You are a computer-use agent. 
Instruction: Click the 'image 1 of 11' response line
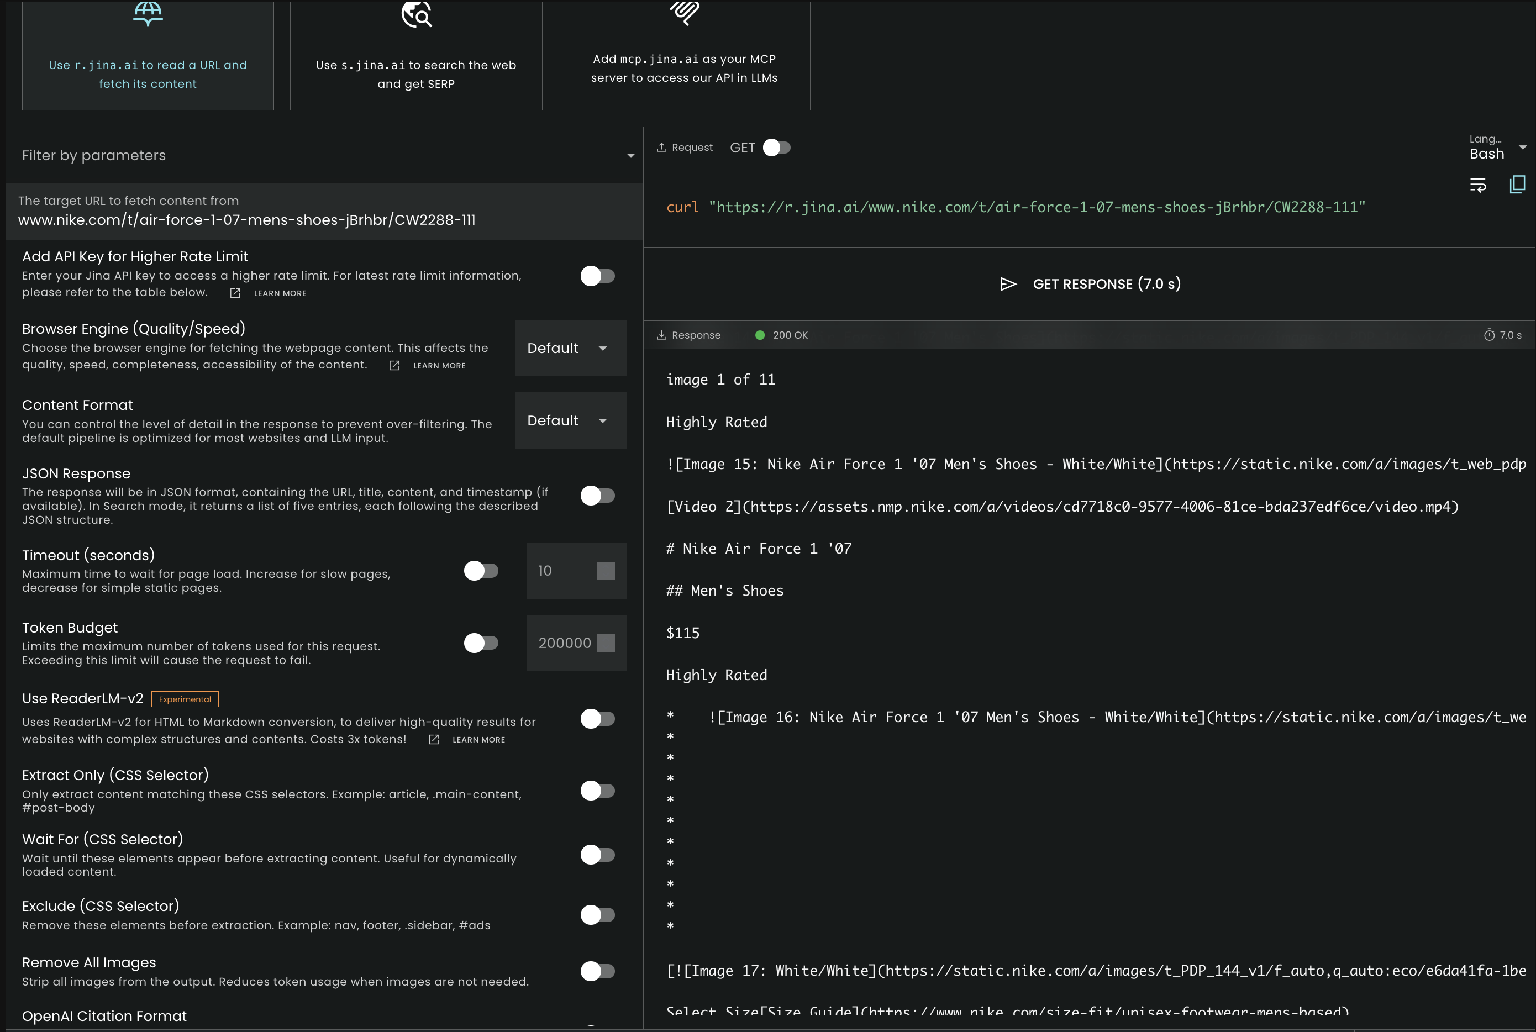point(720,380)
